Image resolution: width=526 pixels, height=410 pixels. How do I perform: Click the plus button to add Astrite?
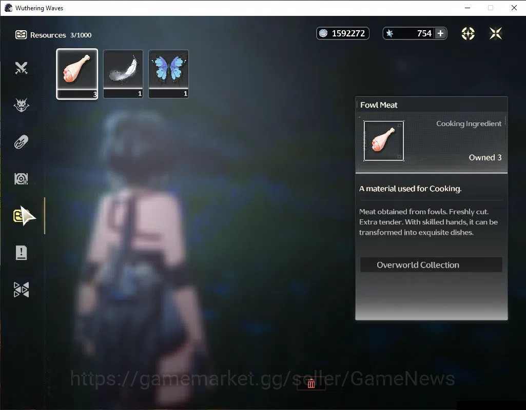click(440, 33)
